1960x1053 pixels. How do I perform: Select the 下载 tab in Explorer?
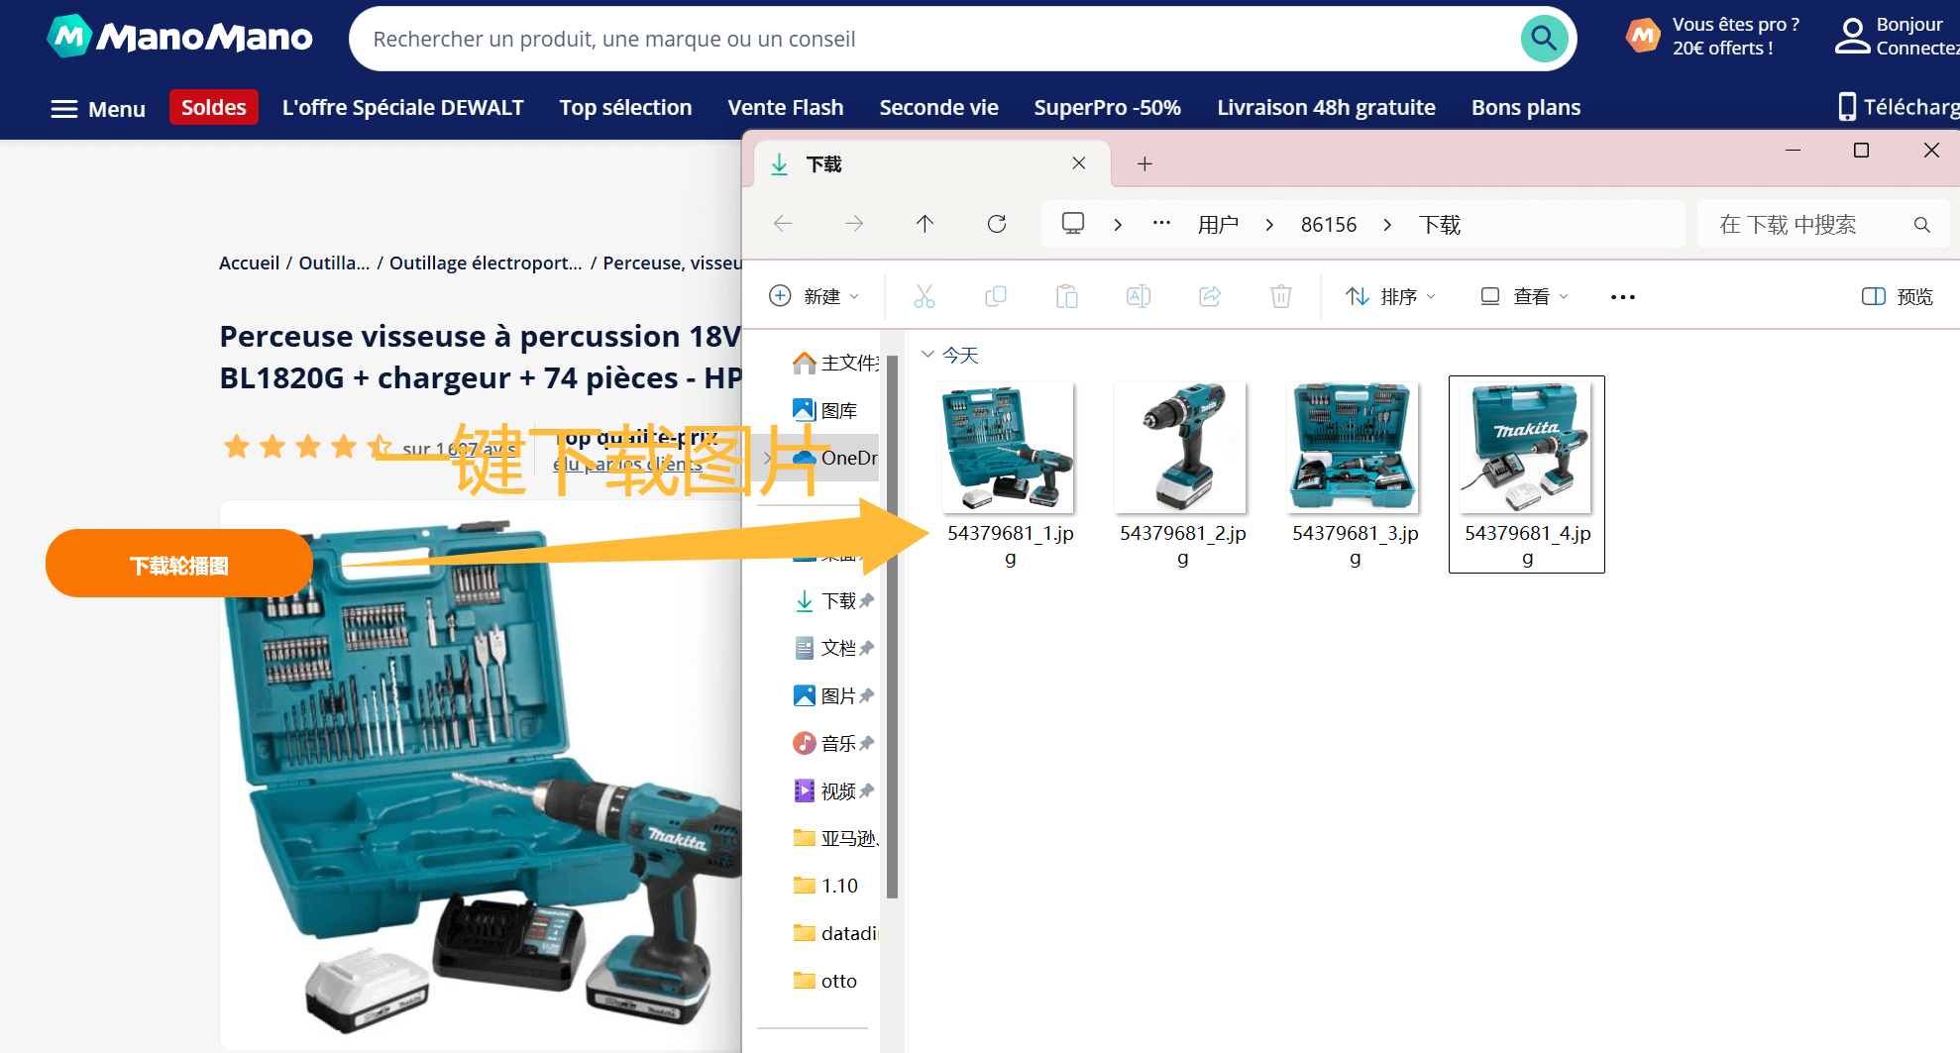(931, 163)
